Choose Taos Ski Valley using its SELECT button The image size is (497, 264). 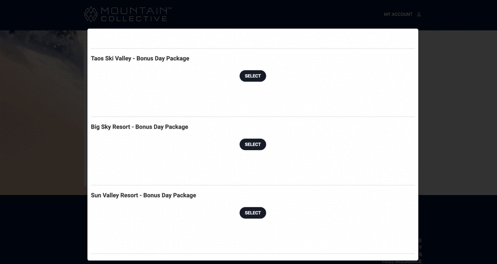252,76
